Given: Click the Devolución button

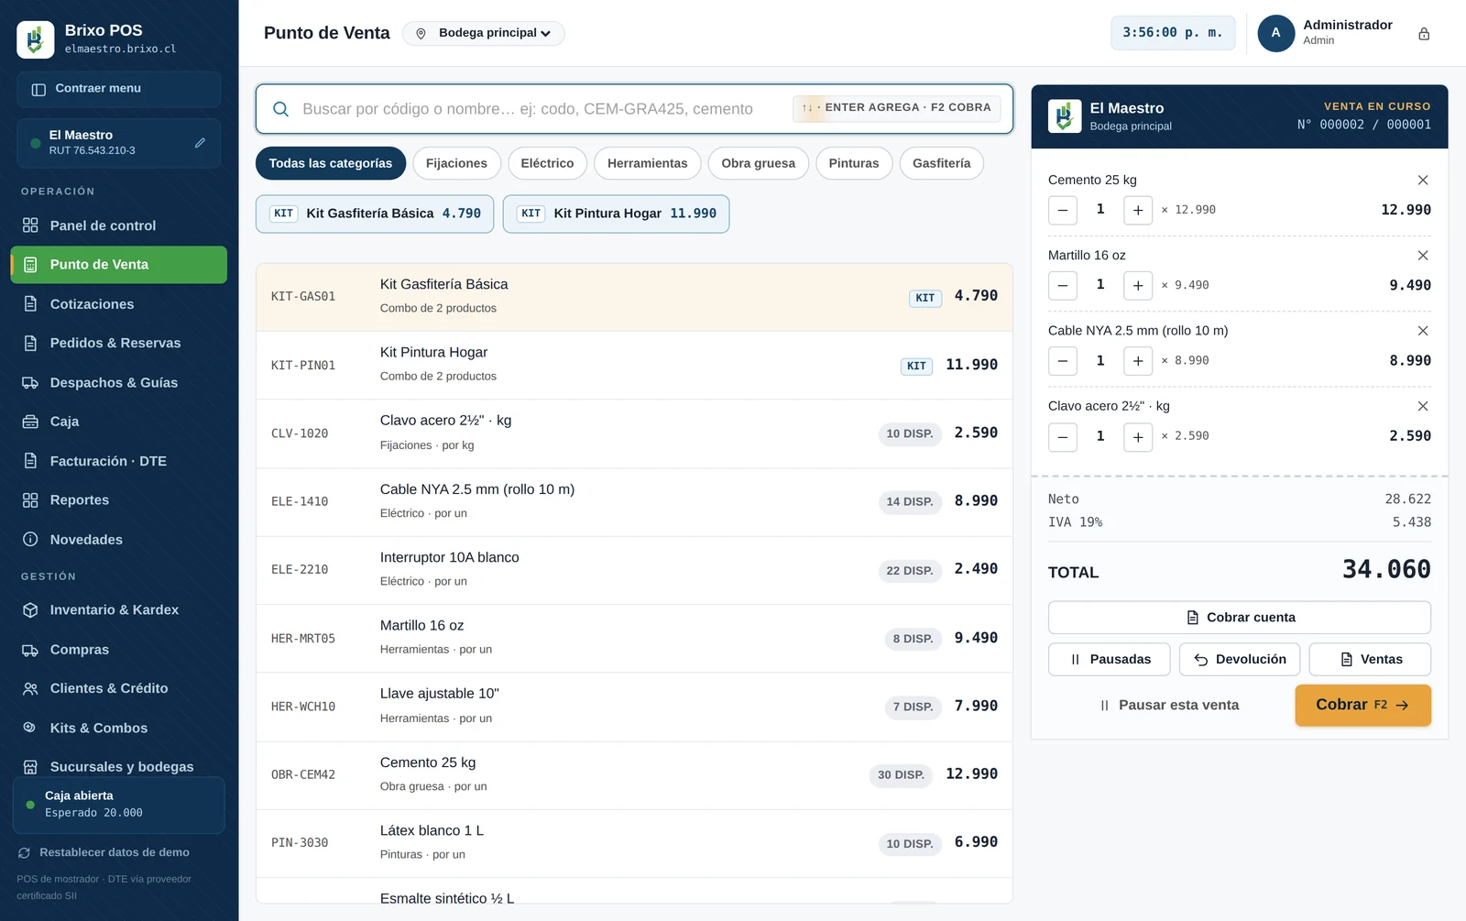Looking at the screenshot, I should (1239, 660).
